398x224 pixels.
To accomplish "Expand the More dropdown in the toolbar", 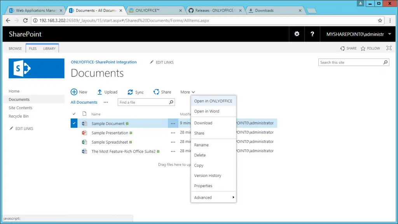I will click(x=188, y=92).
